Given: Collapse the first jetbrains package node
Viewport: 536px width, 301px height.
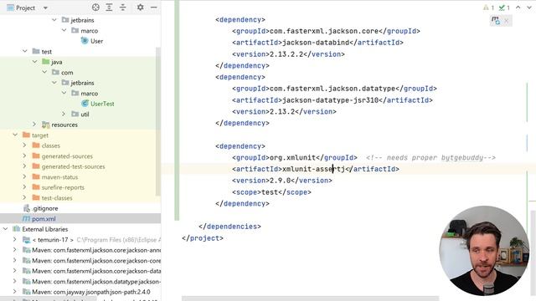Looking at the screenshot, I should [x=54, y=20].
